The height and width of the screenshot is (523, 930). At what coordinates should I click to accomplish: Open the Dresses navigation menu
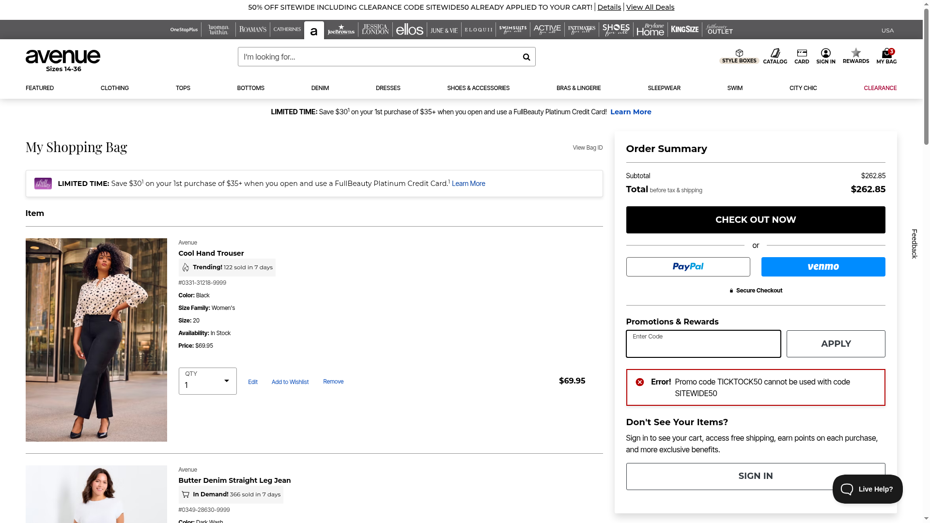click(x=387, y=88)
